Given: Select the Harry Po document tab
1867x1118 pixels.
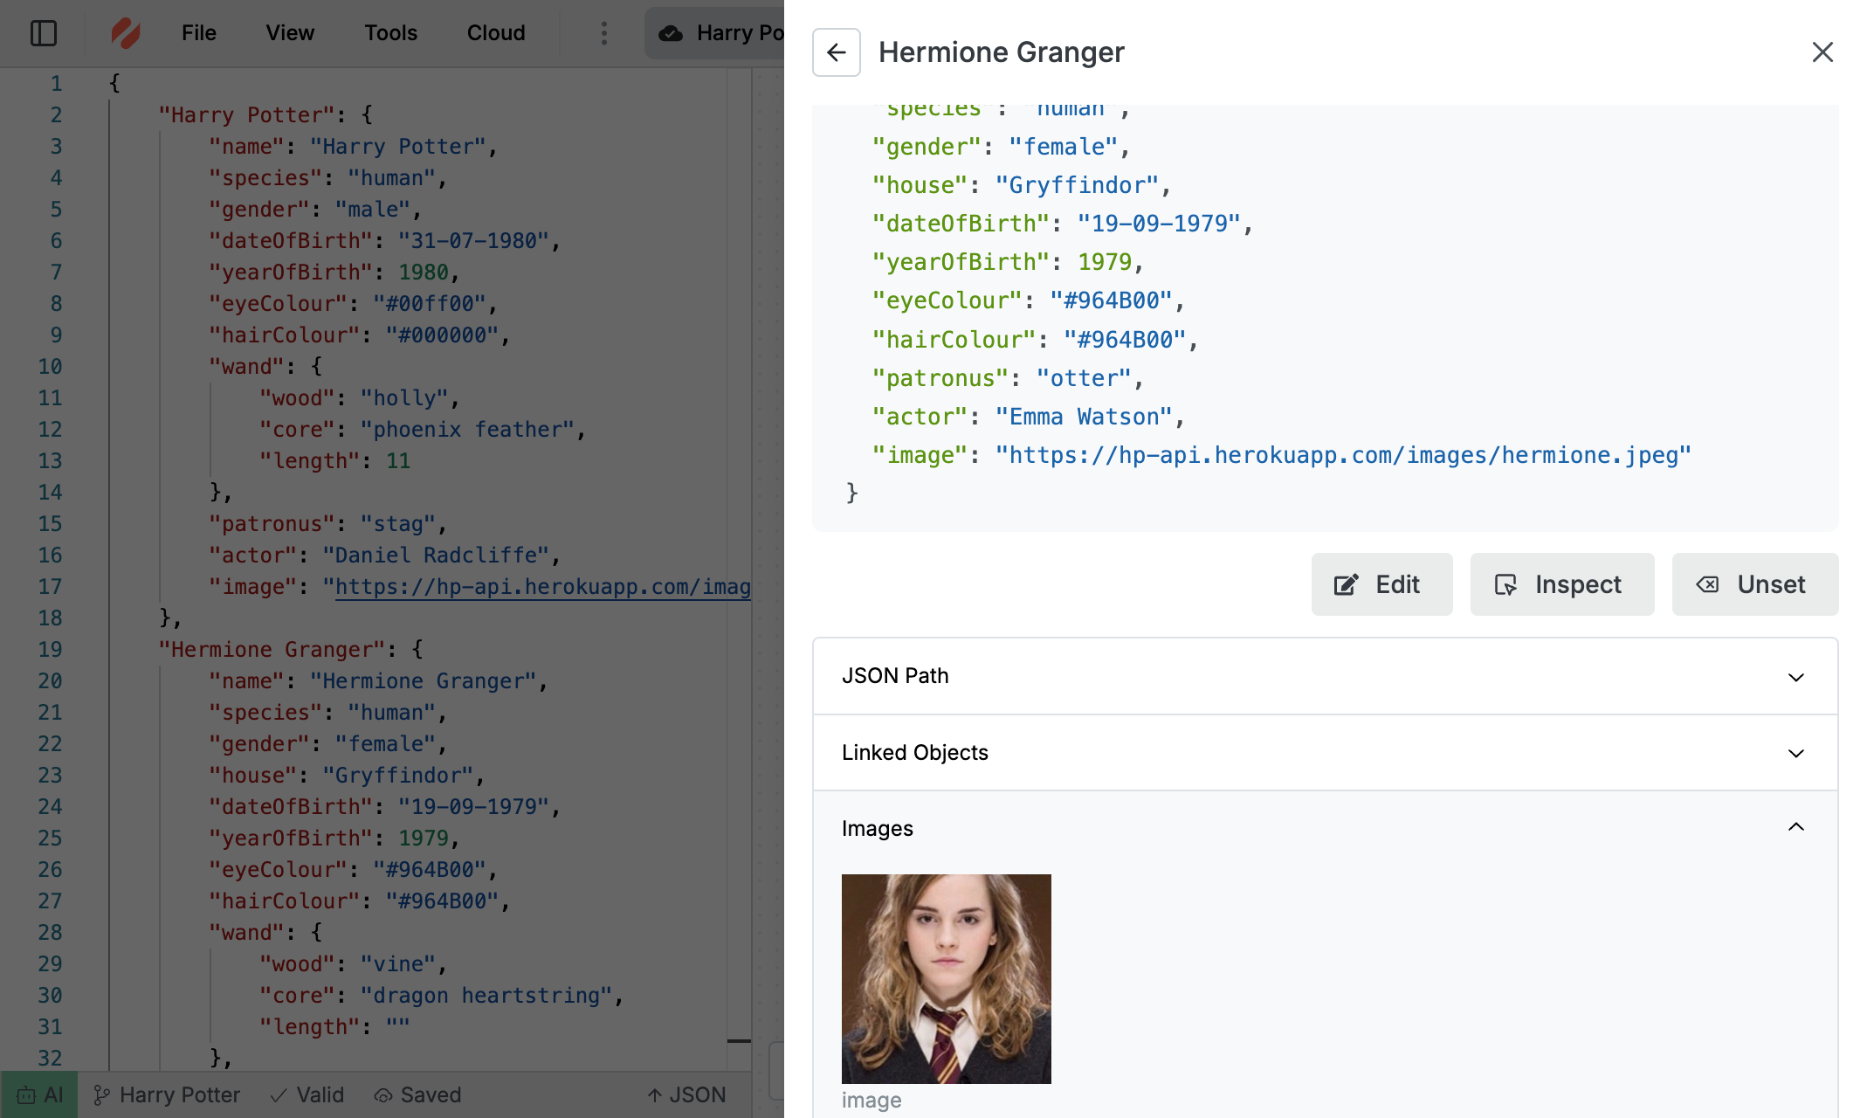Looking at the screenshot, I should pos(715,33).
